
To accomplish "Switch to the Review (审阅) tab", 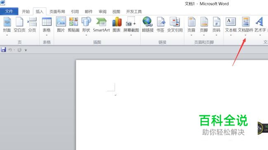I will [103, 12].
